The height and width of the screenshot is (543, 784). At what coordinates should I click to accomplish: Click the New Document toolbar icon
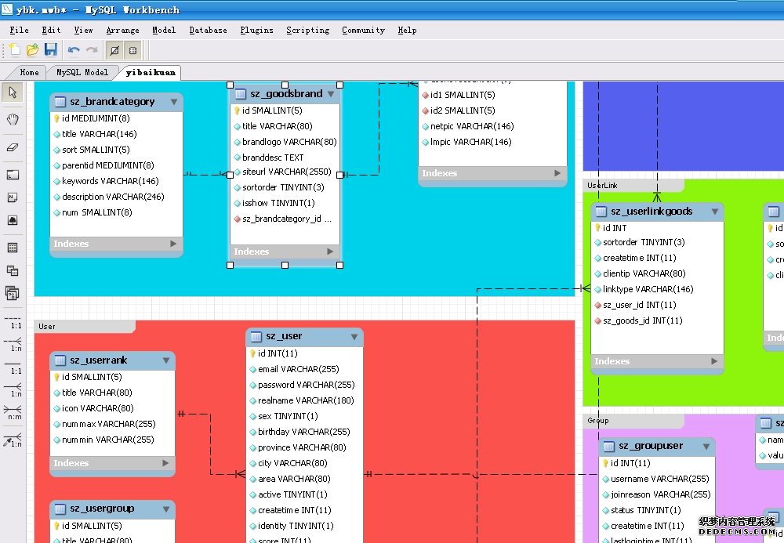pos(14,50)
